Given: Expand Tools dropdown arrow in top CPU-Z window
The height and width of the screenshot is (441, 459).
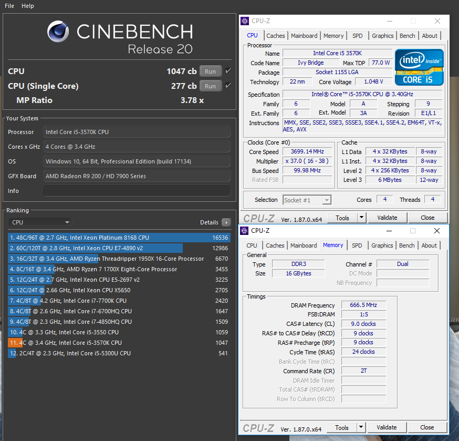Looking at the screenshot, I should [x=361, y=218].
